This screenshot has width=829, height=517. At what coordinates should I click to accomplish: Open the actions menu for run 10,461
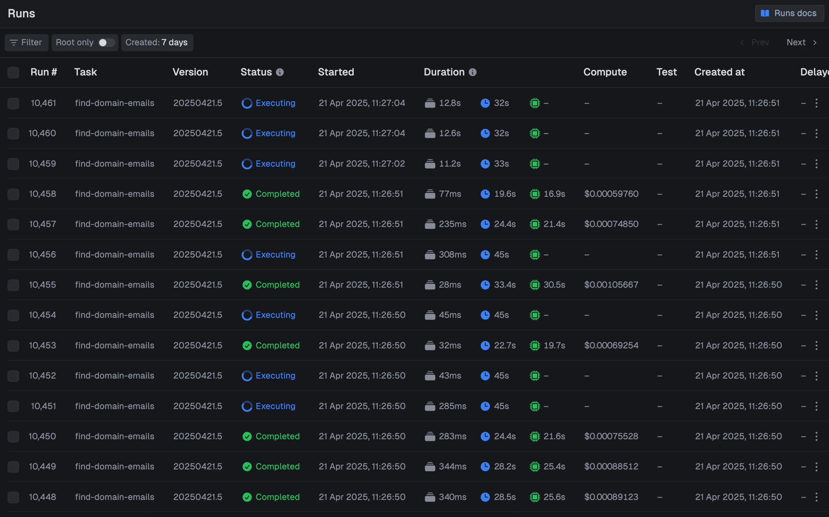click(x=816, y=103)
